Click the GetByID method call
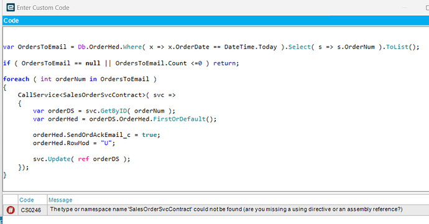Image resolution: width=429 pixels, height=224 pixels. click(x=114, y=111)
